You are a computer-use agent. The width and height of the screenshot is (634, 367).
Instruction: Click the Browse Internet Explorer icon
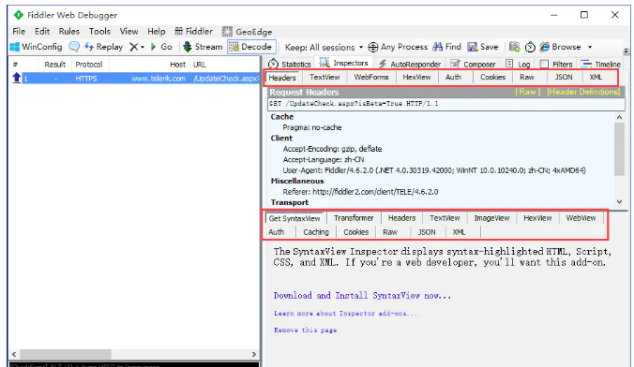coord(545,47)
